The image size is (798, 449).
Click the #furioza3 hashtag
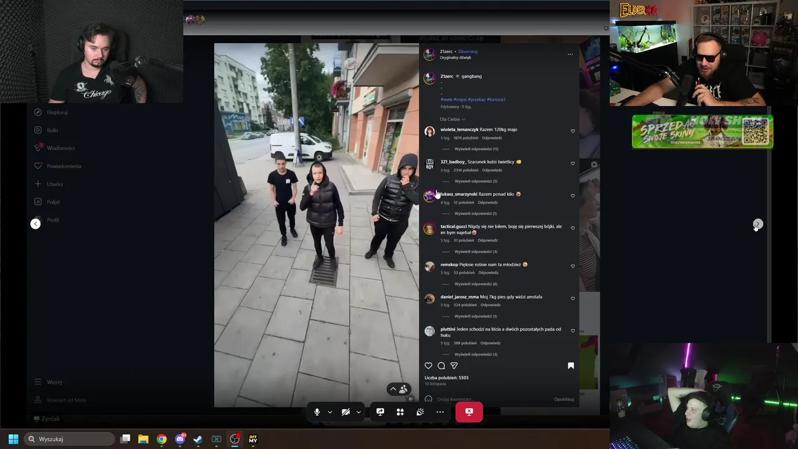tap(496, 99)
